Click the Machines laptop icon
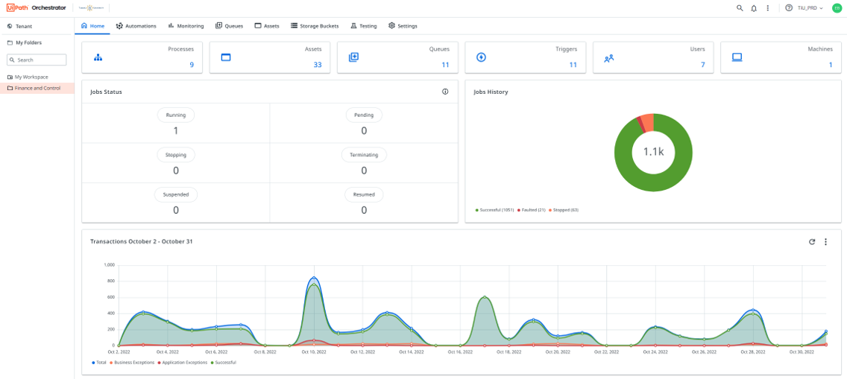847x379 pixels. (x=737, y=57)
